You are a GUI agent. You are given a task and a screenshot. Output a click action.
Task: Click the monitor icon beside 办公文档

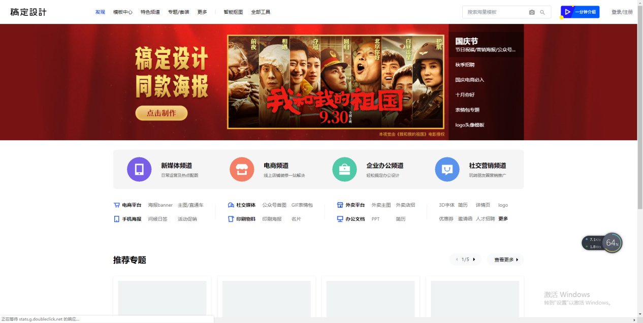pos(340,219)
